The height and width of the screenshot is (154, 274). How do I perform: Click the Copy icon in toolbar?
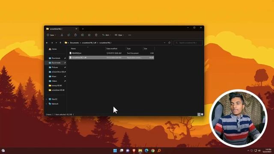tap(68, 35)
